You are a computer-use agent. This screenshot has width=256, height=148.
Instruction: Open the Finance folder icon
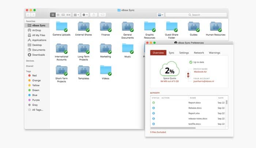coord(105,27)
